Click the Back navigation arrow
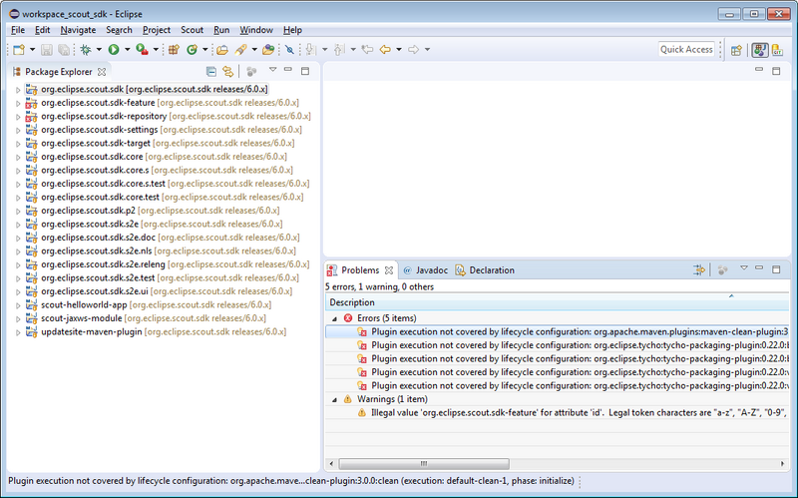The image size is (798, 498). (x=385, y=49)
